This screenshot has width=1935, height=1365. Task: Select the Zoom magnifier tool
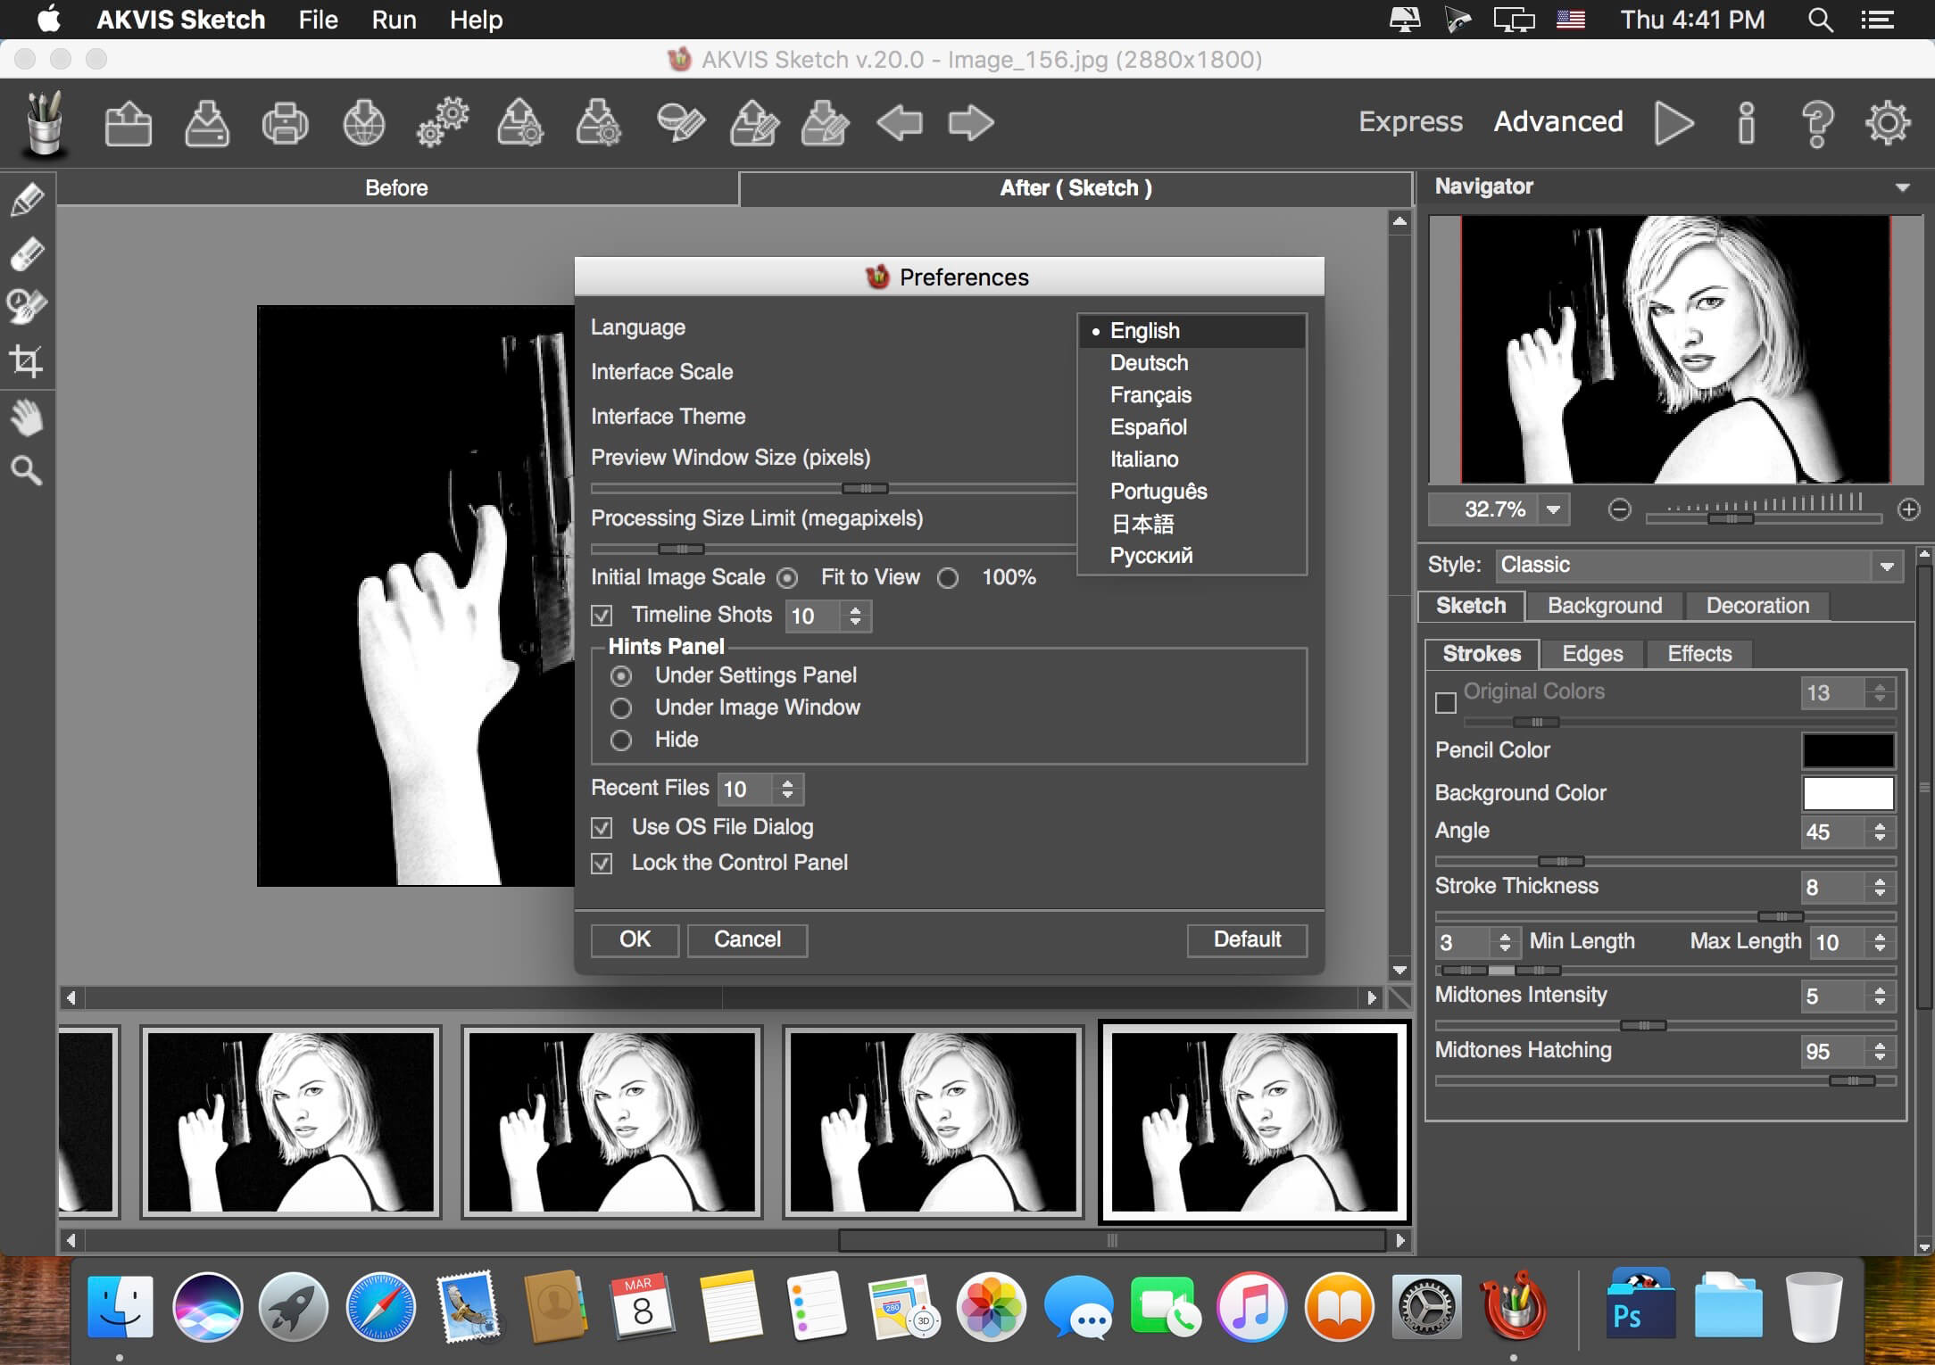[x=27, y=469]
